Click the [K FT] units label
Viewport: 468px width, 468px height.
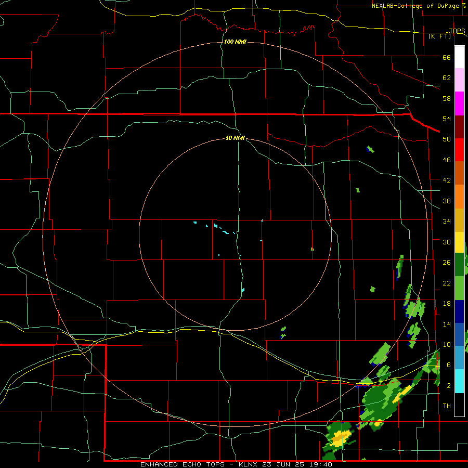click(439, 36)
